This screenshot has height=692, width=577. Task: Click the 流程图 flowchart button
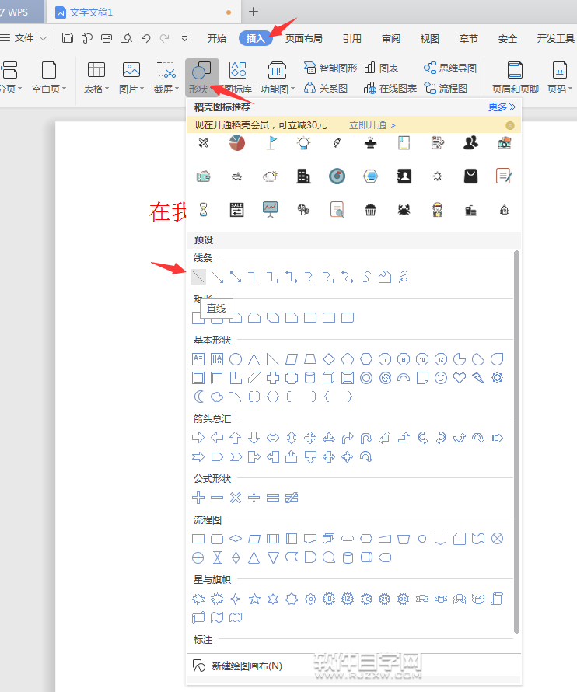point(446,89)
